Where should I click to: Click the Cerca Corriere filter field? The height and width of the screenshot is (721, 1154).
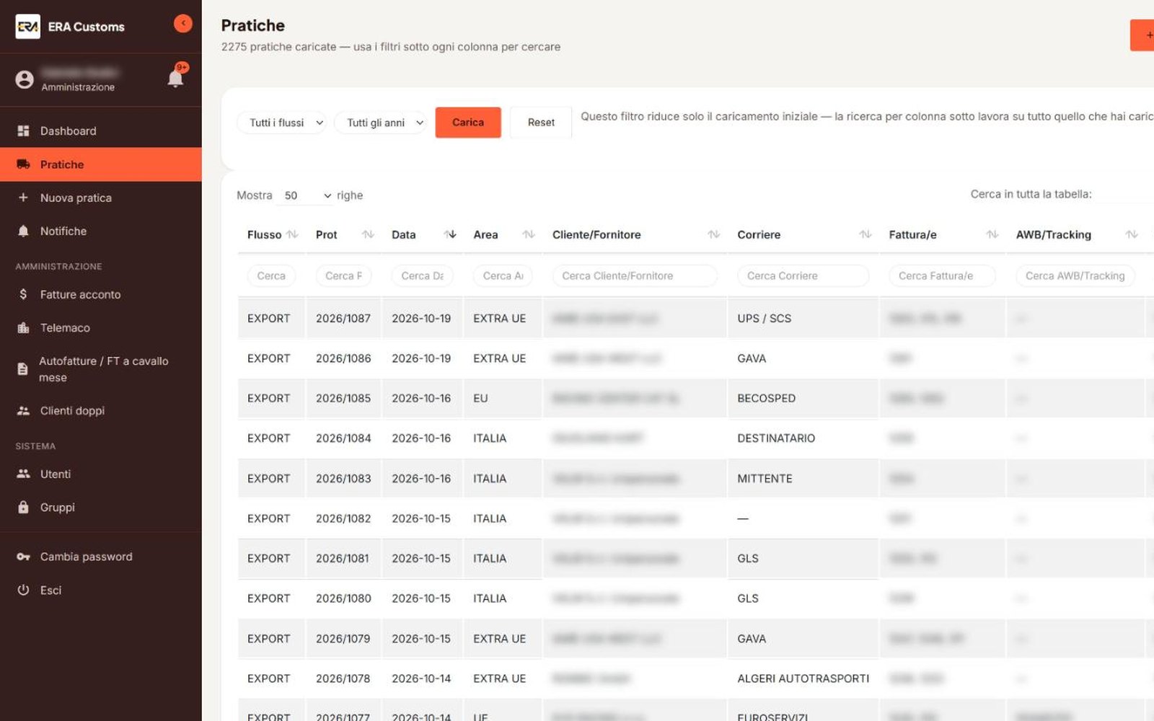point(803,275)
